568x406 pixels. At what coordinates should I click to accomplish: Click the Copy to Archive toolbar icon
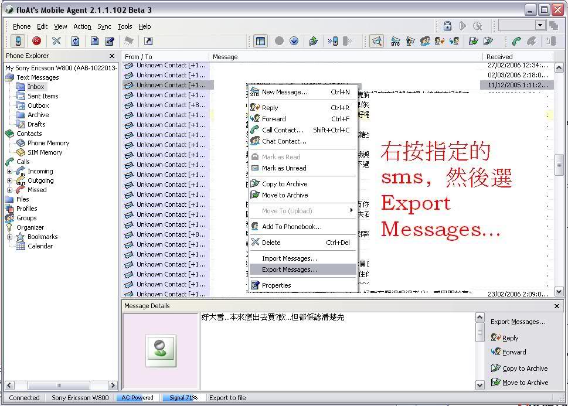488,41
